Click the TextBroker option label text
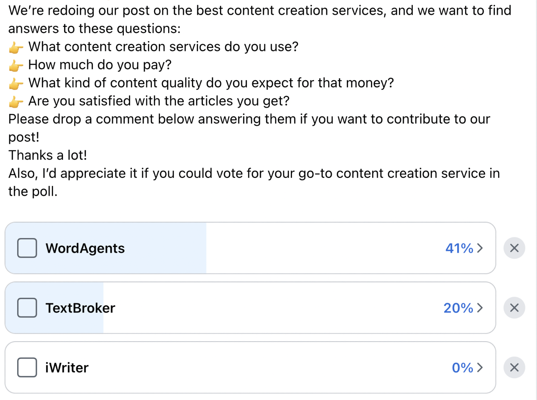 [x=80, y=308]
